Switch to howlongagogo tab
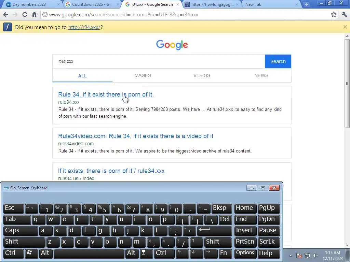This screenshot has width=350, height=262. point(212,4)
